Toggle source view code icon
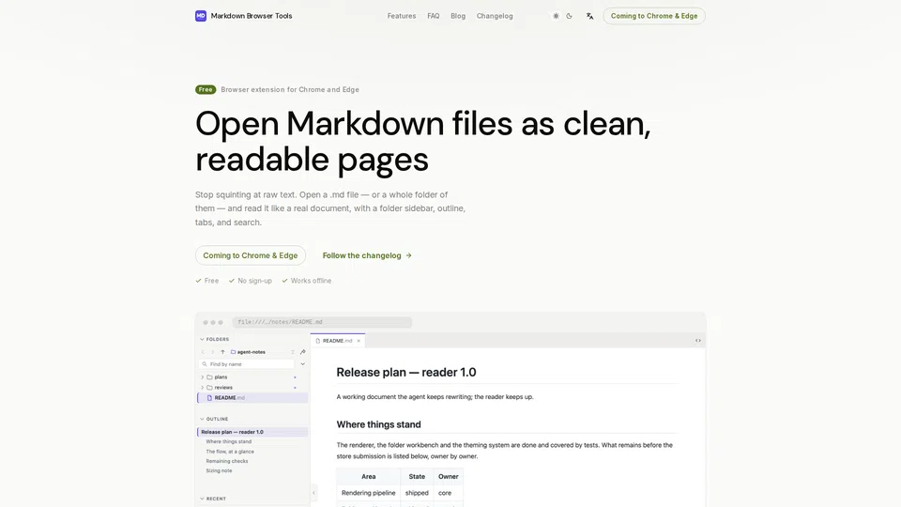The height and width of the screenshot is (507, 901). tap(698, 340)
